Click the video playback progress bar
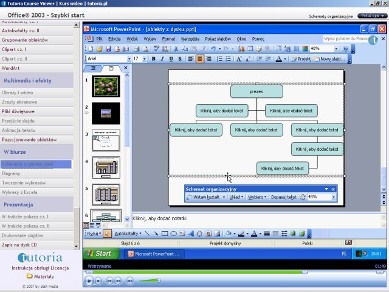 233,272
